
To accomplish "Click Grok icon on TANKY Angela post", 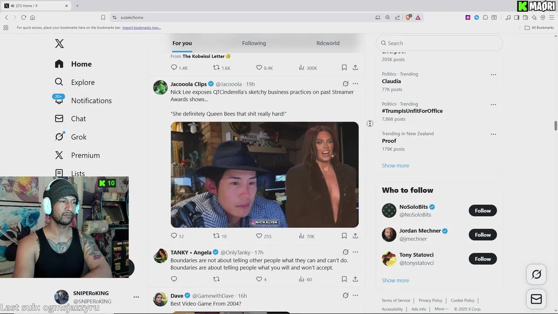I will (x=345, y=252).
